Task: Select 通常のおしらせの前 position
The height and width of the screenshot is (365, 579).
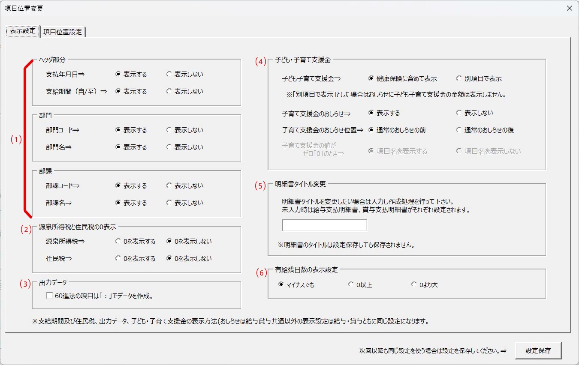Action: pyautogui.click(x=397, y=130)
